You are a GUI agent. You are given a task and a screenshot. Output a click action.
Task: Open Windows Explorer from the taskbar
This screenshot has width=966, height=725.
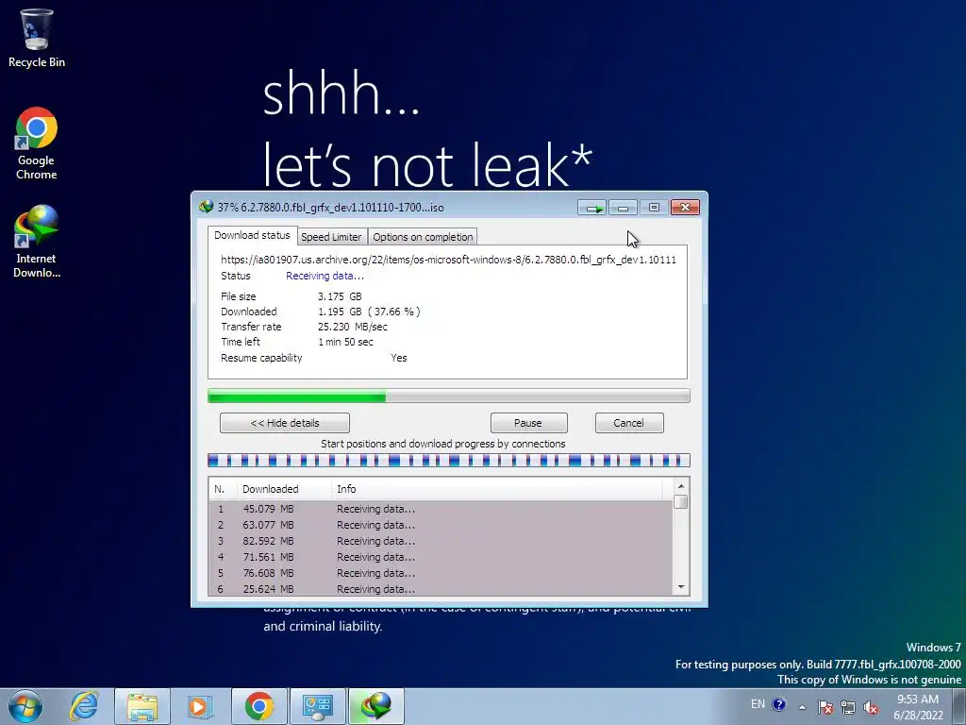[x=142, y=706]
